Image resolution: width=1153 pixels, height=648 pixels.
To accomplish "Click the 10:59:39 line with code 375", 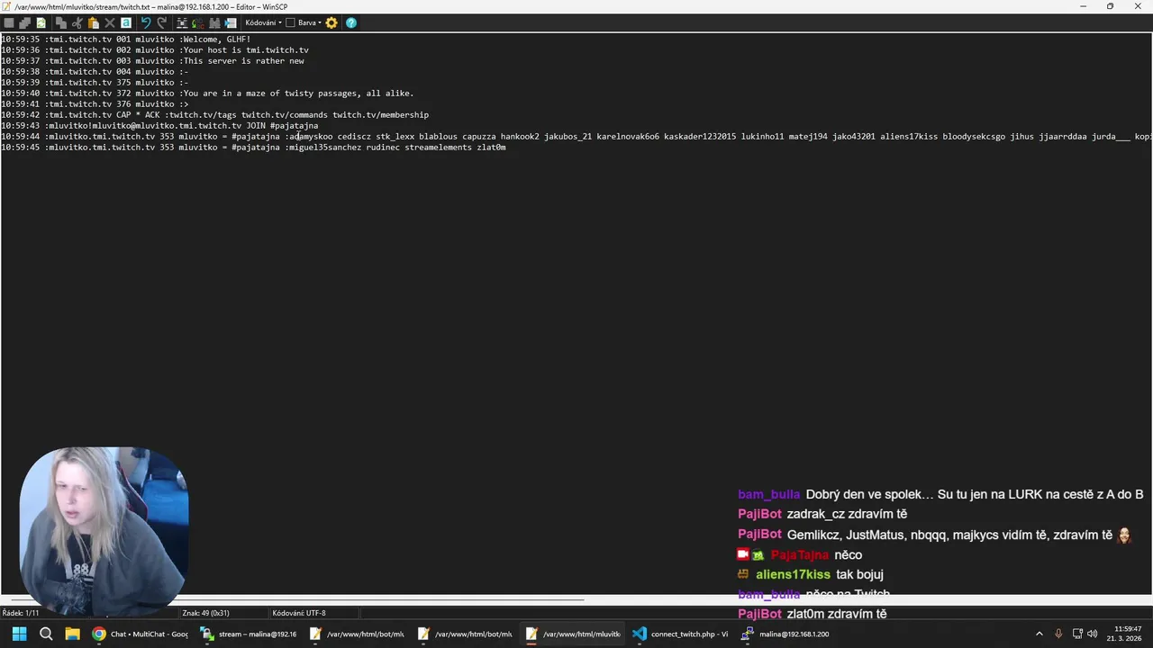I will click(95, 83).
